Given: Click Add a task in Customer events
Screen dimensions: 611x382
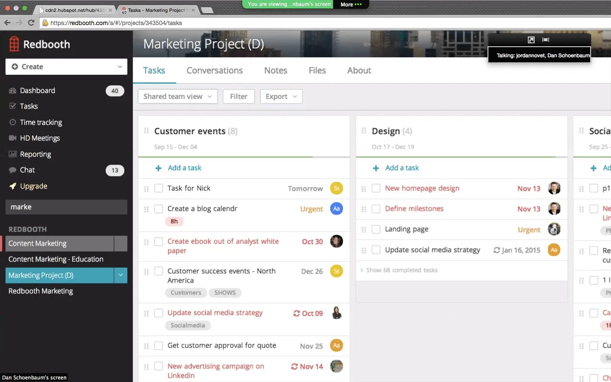Looking at the screenshot, I should click(x=185, y=168).
